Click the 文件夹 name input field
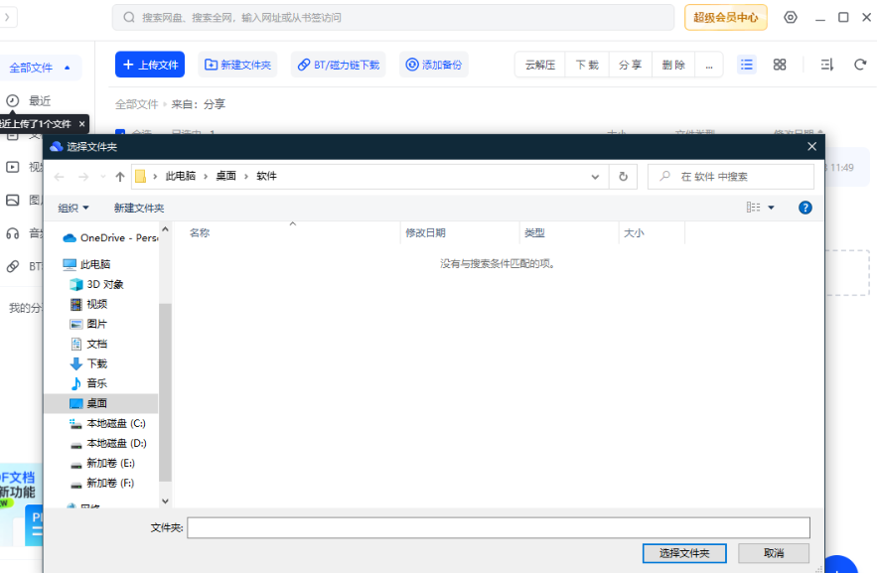 coord(499,527)
